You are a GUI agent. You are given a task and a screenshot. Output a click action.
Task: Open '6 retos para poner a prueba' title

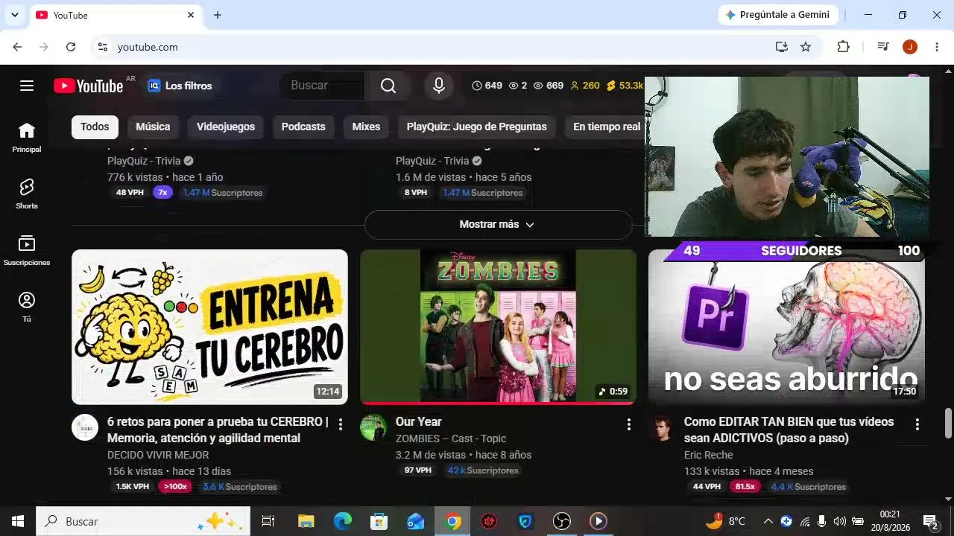pyautogui.click(x=218, y=430)
